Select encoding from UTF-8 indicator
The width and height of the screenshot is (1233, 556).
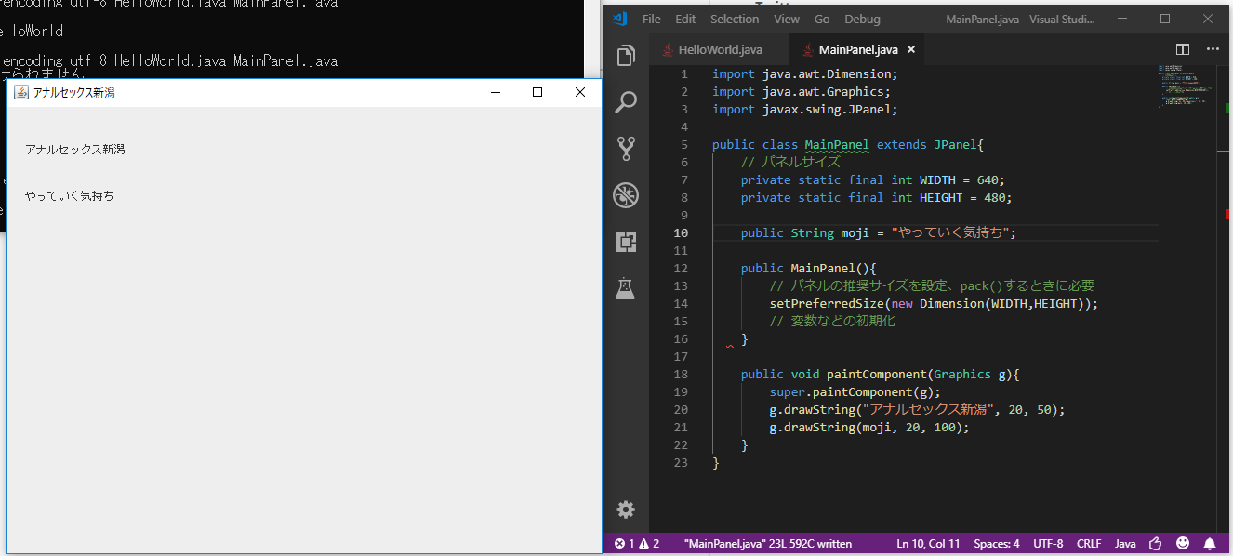click(x=1048, y=544)
